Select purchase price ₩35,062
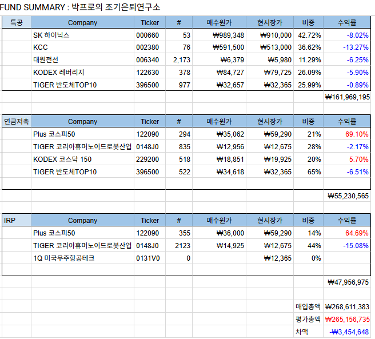Viewport: 375px width, 339px height. (220, 134)
